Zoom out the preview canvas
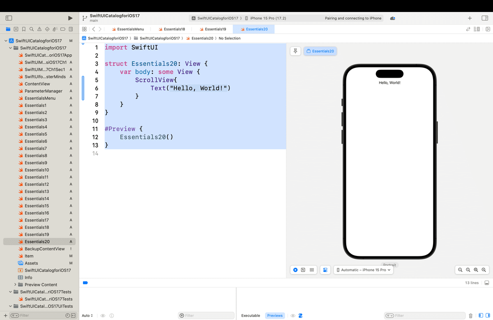Image resolution: width=493 pixels, height=320 pixels. 460,270
